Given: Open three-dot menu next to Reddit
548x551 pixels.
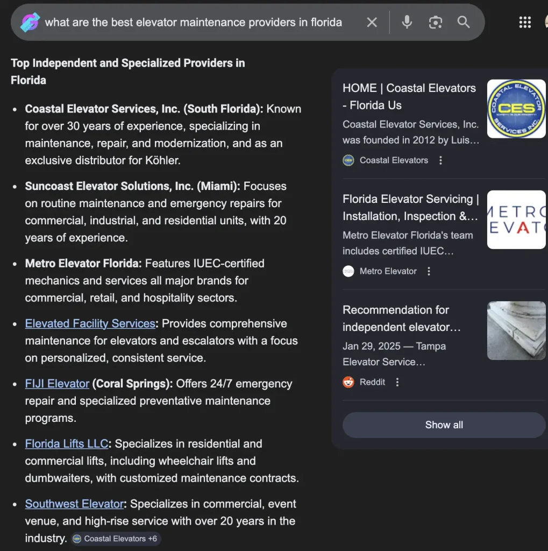Looking at the screenshot, I should 397,382.
